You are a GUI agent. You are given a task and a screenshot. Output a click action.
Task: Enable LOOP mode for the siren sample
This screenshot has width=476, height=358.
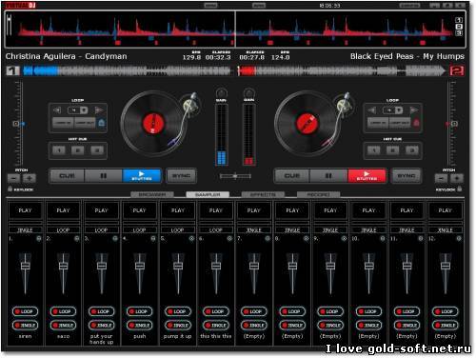coord(25,311)
